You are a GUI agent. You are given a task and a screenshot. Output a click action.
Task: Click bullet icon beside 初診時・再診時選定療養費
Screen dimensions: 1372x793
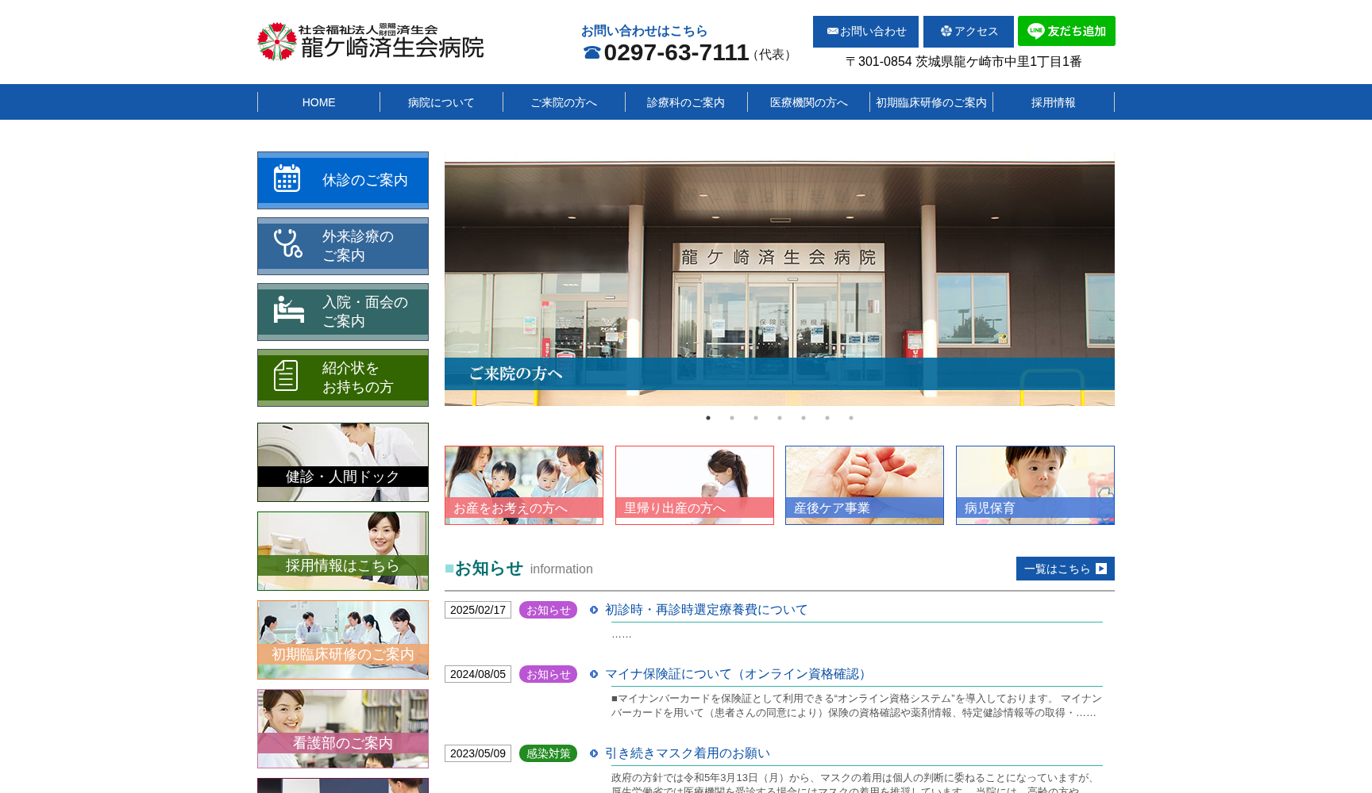pyautogui.click(x=594, y=610)
